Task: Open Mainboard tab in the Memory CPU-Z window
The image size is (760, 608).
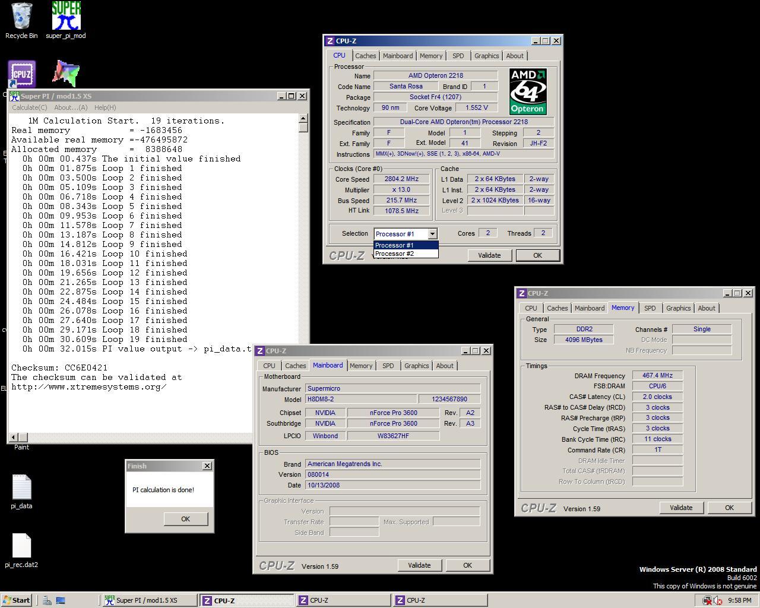Action: tap(590, 308)
